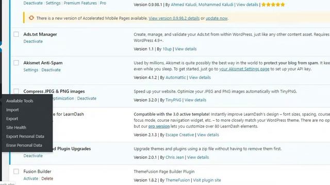This screenshot has width=330, height=185.
Task: Open Site Health from the submenu
Action: click(16, 127)
